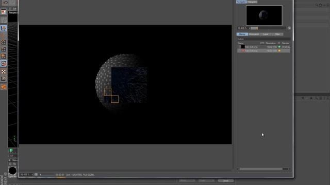Click the green render status dot
This screenshot has width=330, height=185.
[279, 47]
